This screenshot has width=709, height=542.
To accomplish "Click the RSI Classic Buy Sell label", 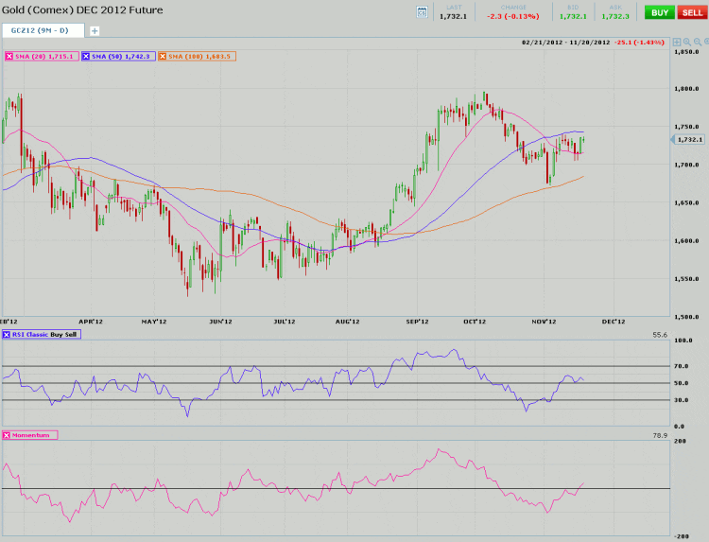I will coord(45,336).
